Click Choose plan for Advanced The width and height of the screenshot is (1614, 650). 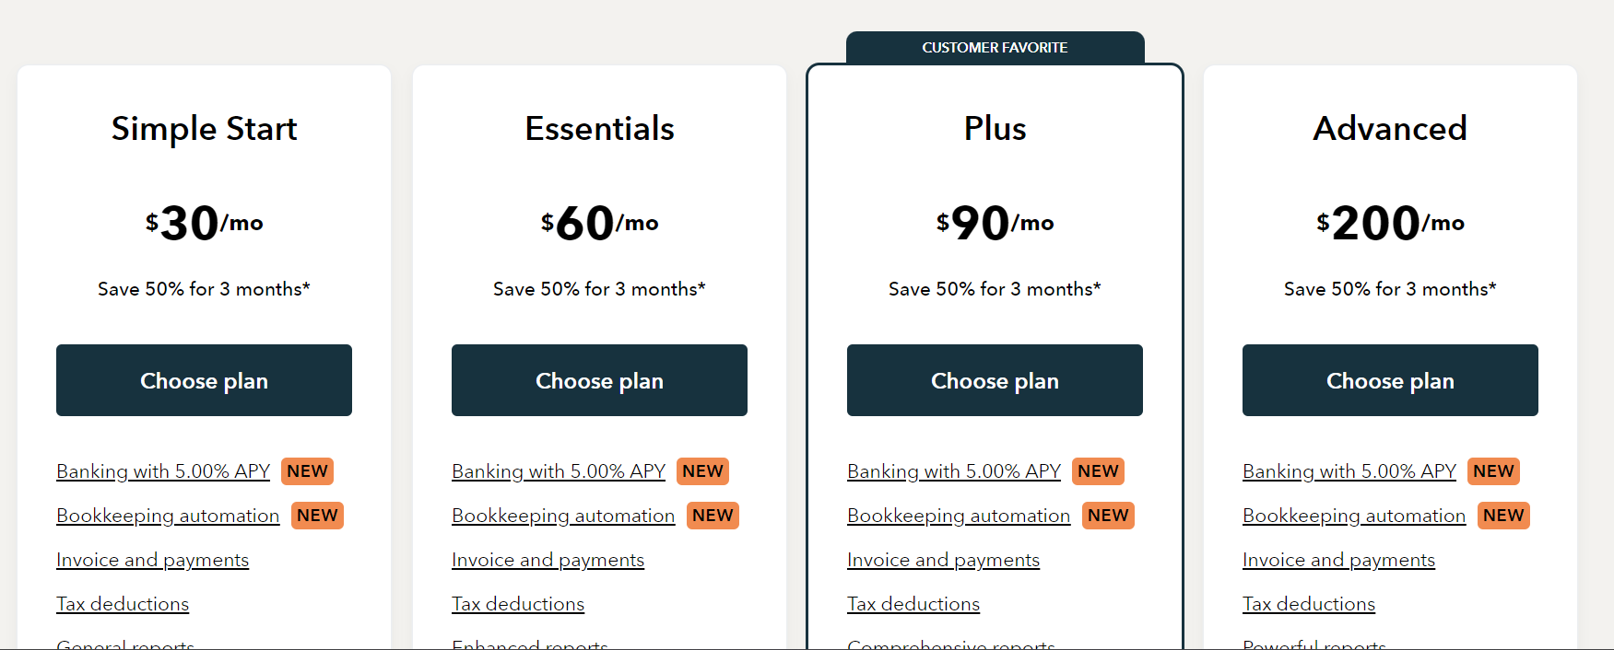point(1390,380)
